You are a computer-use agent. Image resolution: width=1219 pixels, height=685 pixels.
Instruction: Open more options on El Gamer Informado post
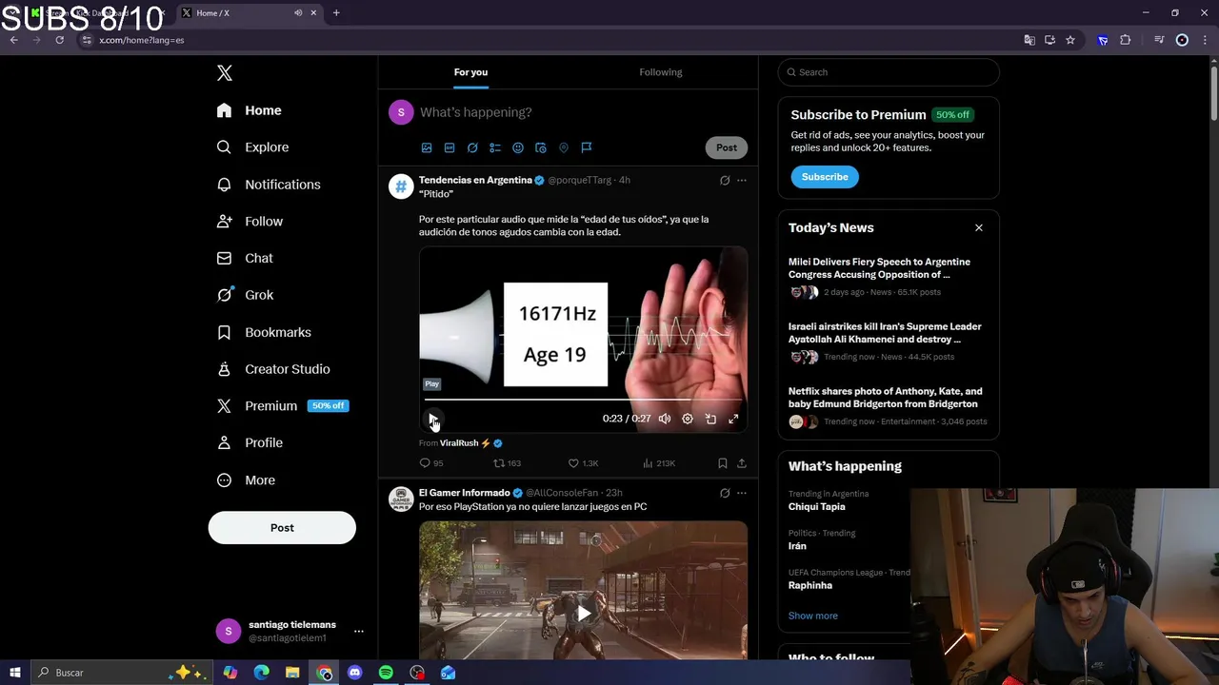tap(742, 493)
